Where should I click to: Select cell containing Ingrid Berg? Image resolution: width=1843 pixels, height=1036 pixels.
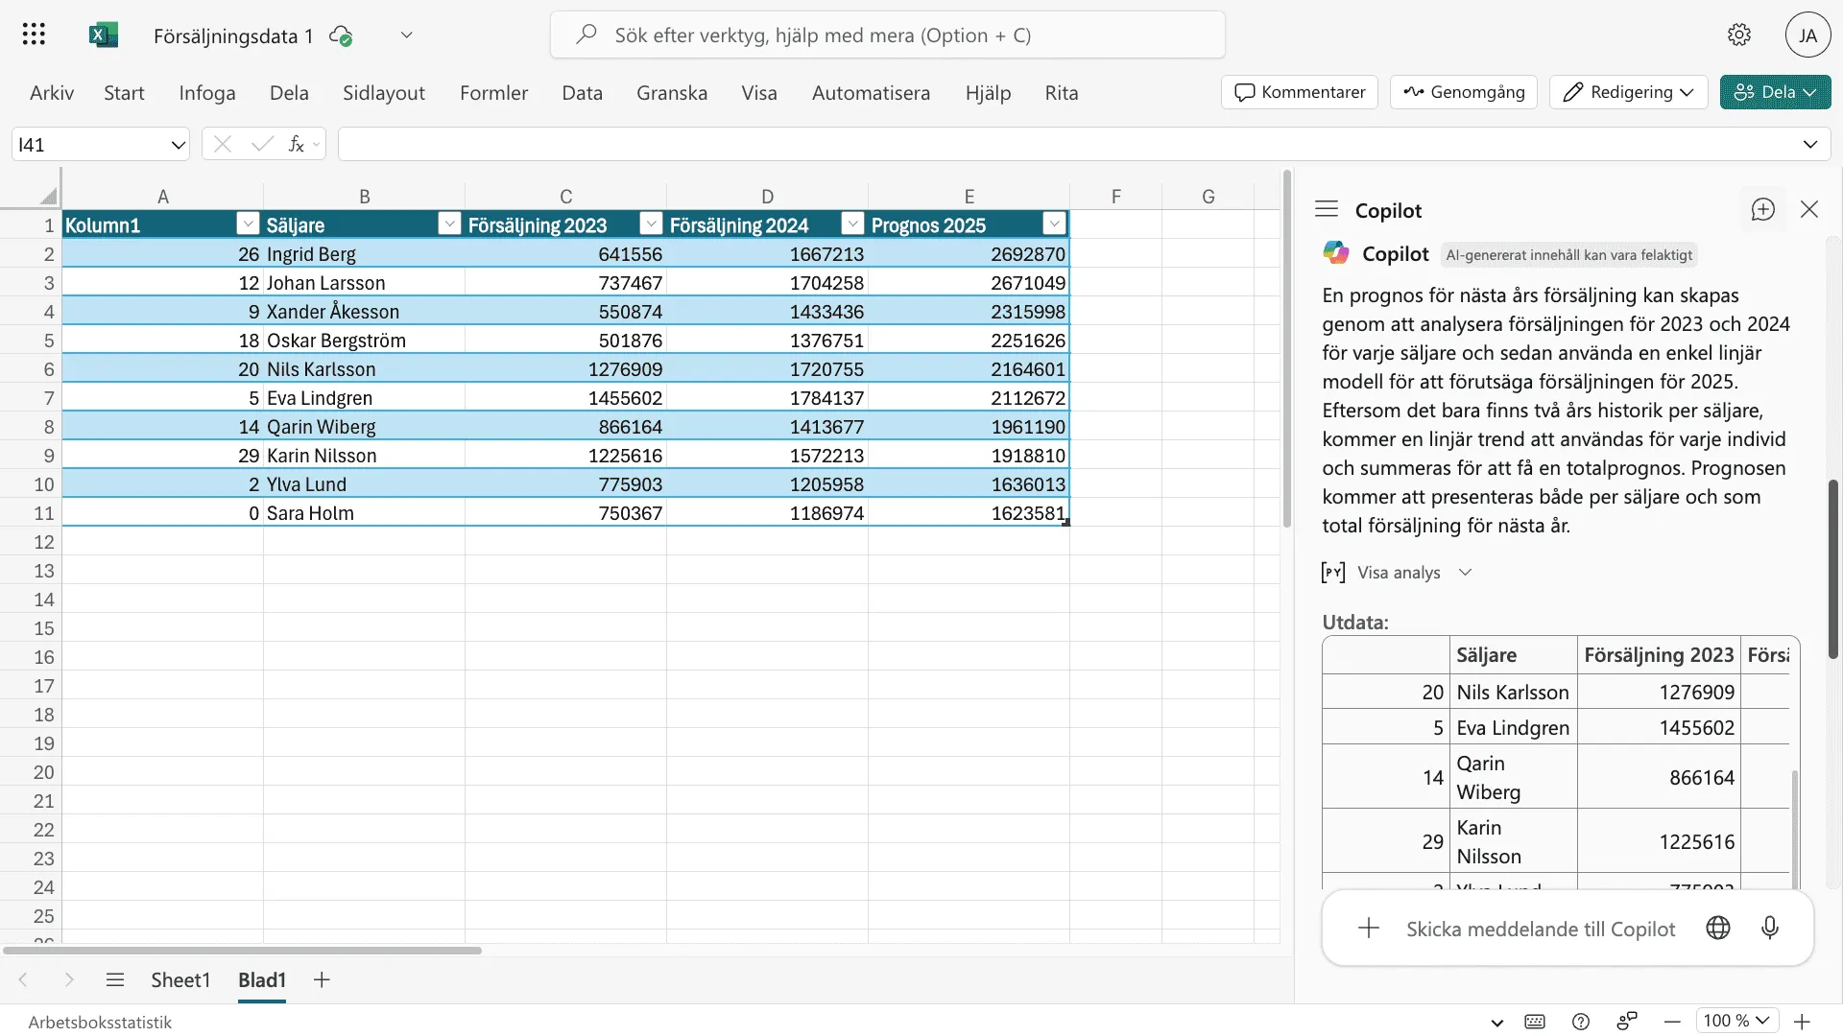point(364,253)
